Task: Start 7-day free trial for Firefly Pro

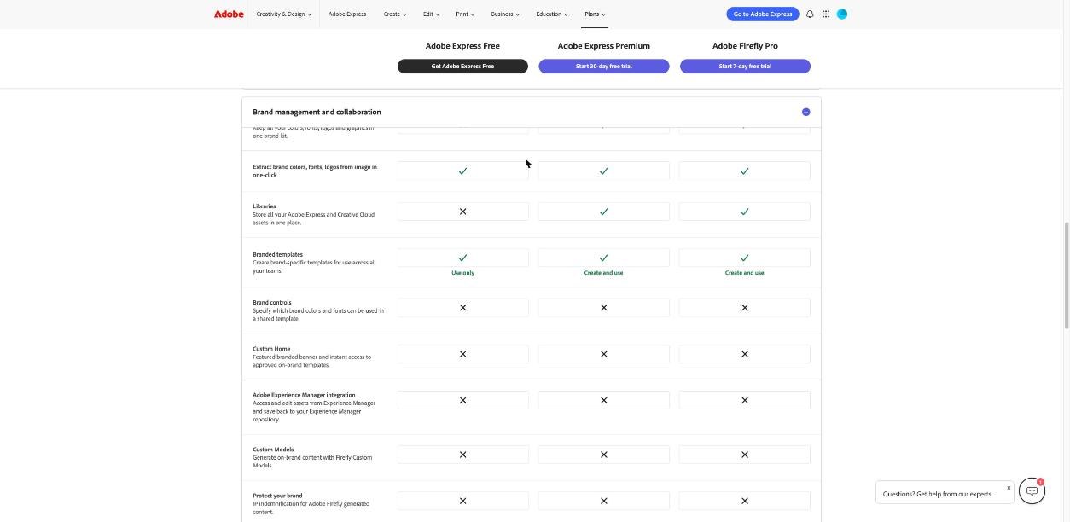Action: pos(745,66)
